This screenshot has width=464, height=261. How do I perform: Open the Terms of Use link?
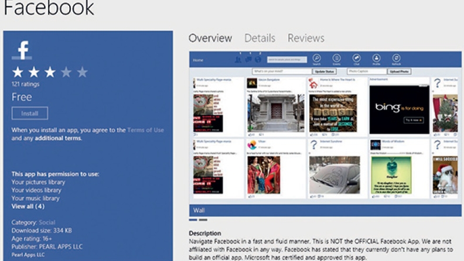coord(145,130)
